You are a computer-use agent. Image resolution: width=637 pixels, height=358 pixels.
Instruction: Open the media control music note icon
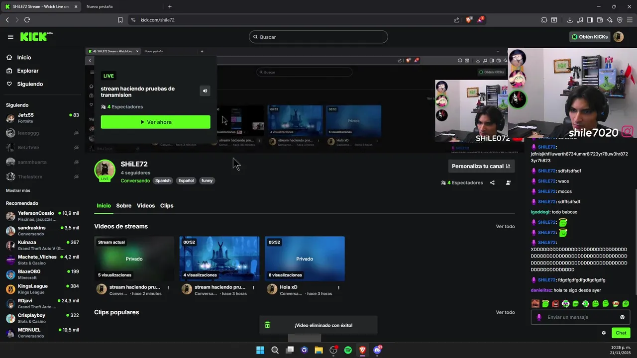point(580,20)
